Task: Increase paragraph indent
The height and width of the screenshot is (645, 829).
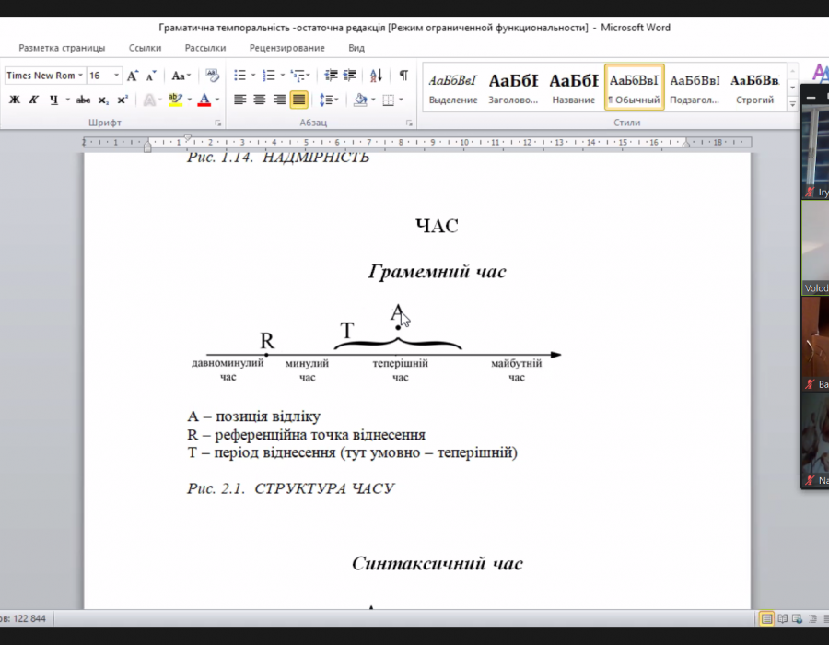Action: click(x=350, y=76)
